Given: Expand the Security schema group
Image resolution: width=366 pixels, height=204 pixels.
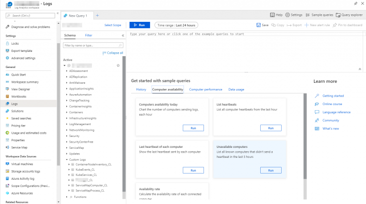Looking at the screenshot, I should [67, 136].
